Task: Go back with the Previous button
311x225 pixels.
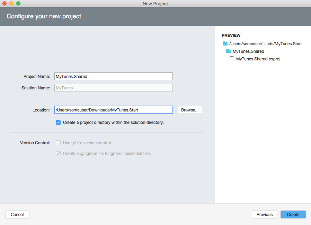Action: click(x=265, y=215)
